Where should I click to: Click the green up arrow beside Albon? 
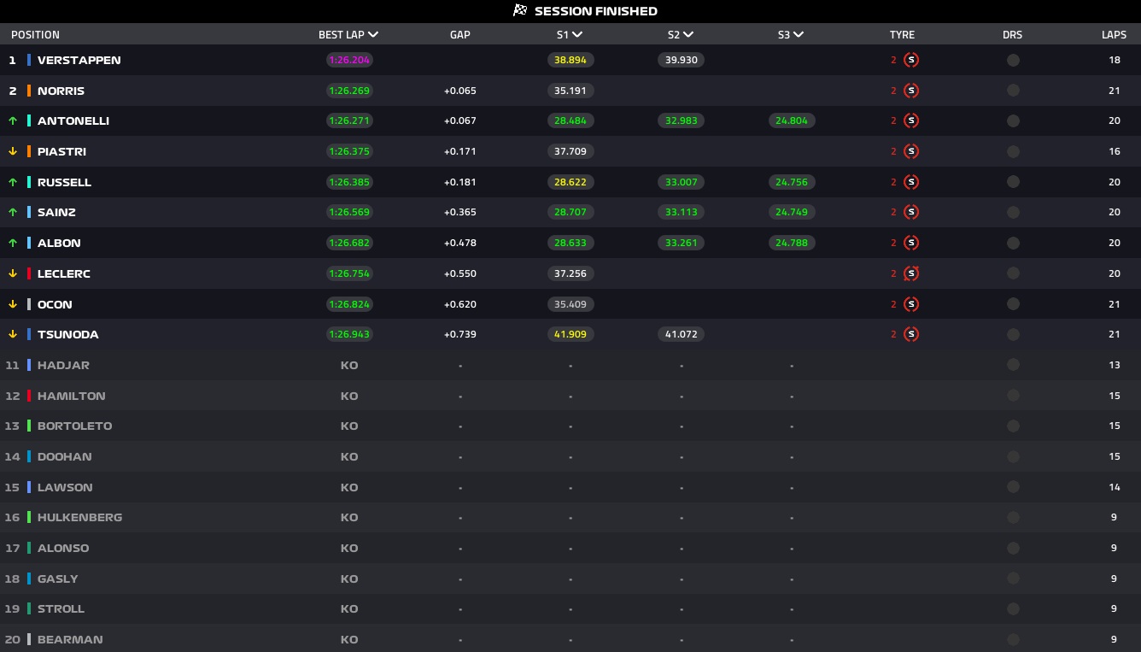(13, 243)
